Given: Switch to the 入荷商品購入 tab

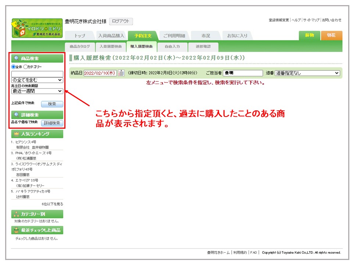Looking at the screenshot, I should [x=111, y=36].
